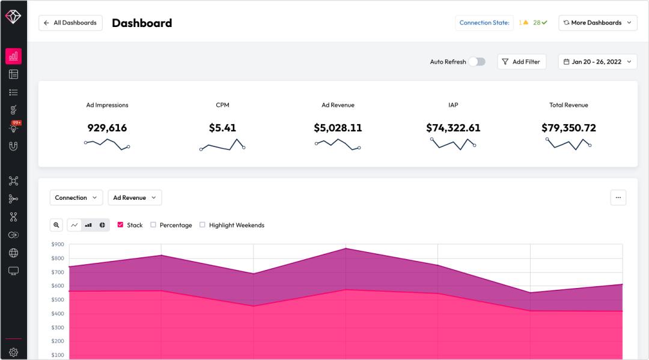Open the lightbulb insights icon with 99+ badge
Screen dimensions: 649x360
pyautogui.click(x=13, y=128)
